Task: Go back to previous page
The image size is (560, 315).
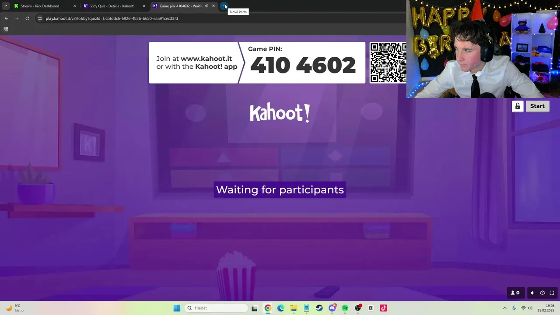Action: (x=6, y=18)
